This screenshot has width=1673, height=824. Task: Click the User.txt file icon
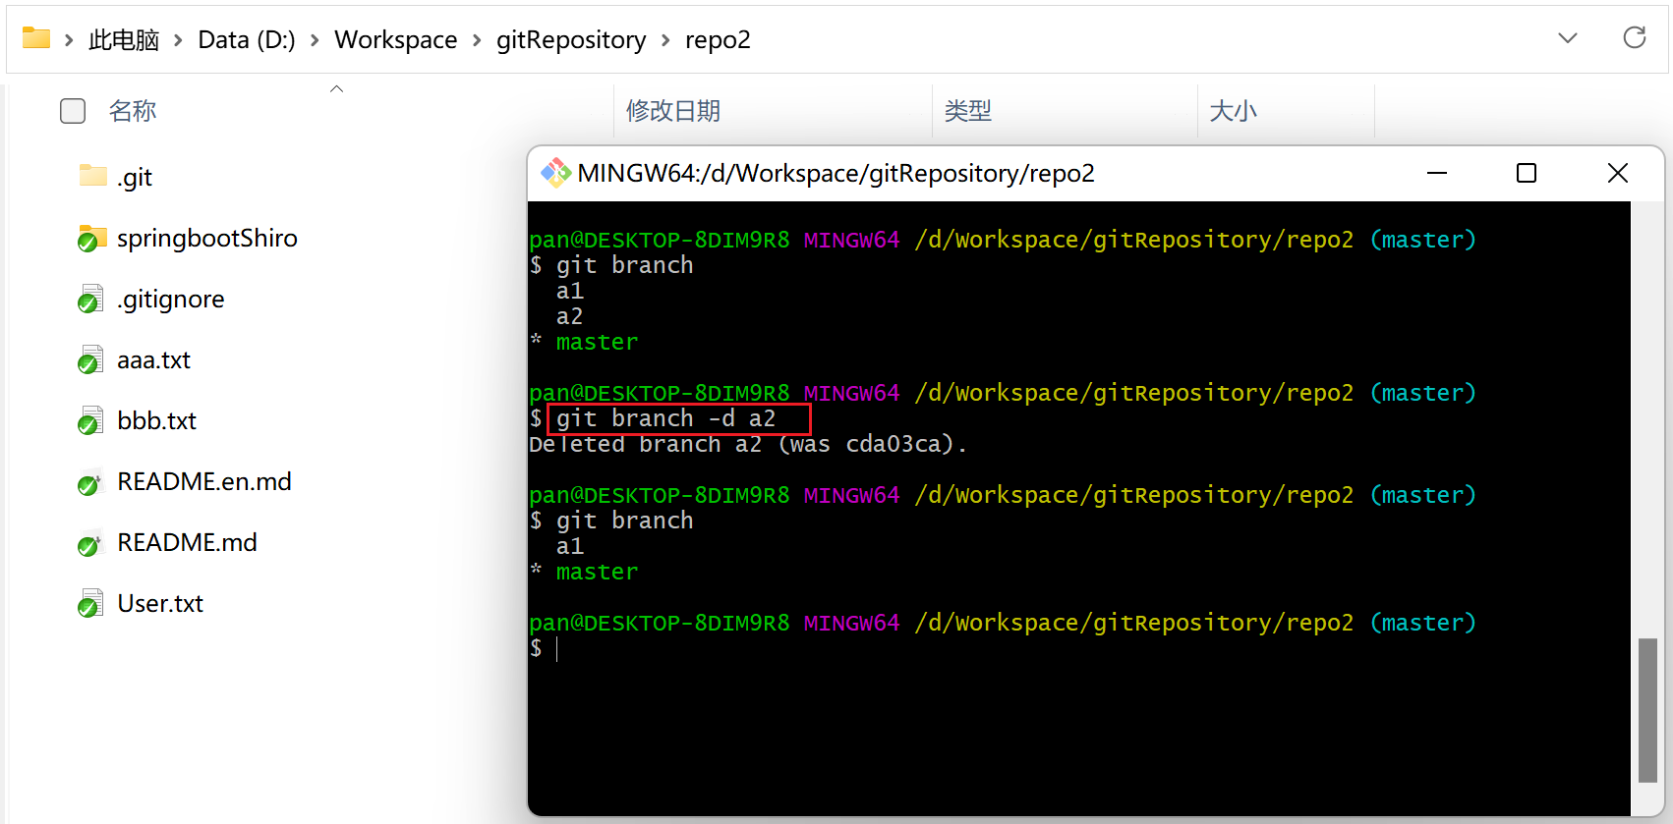90,604
